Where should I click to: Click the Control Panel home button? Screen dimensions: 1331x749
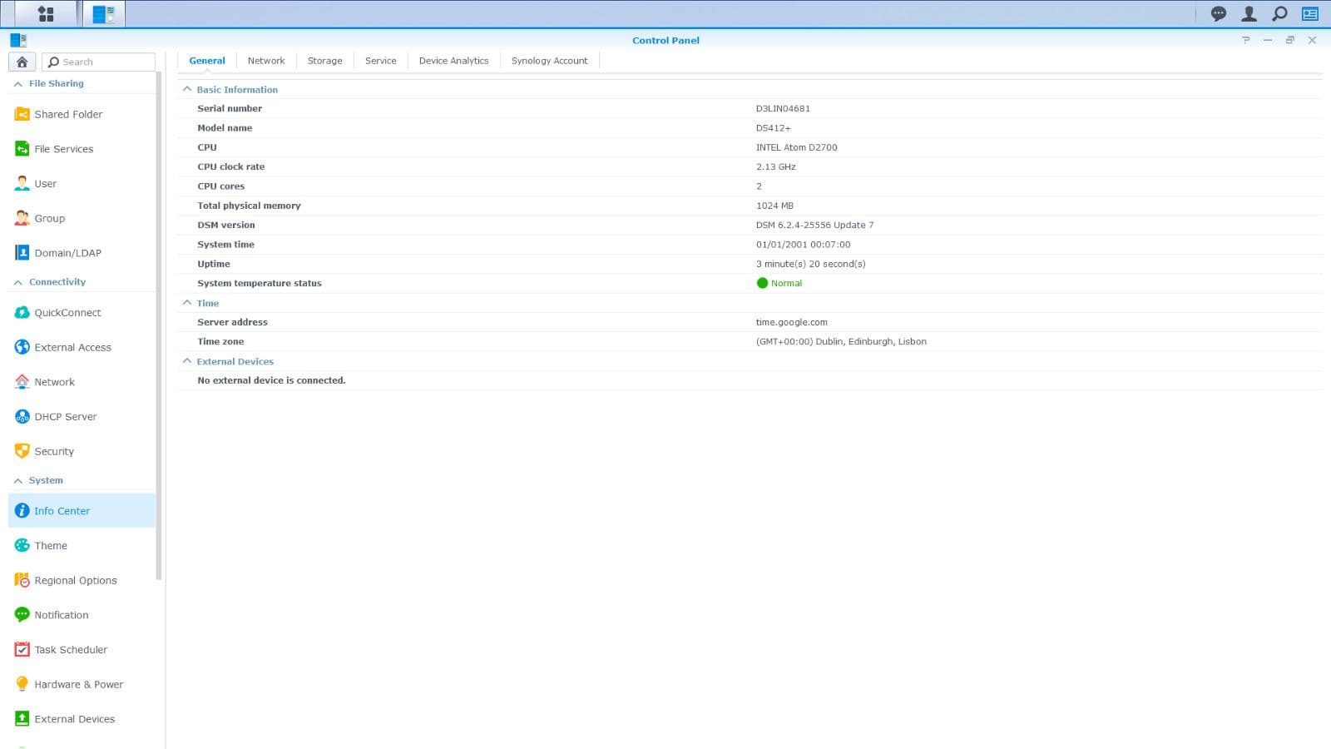(x=22, y=61)
